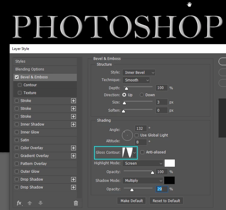Enable the Satin checkbox
226x210 pixels.
click(x=17, y=140)
